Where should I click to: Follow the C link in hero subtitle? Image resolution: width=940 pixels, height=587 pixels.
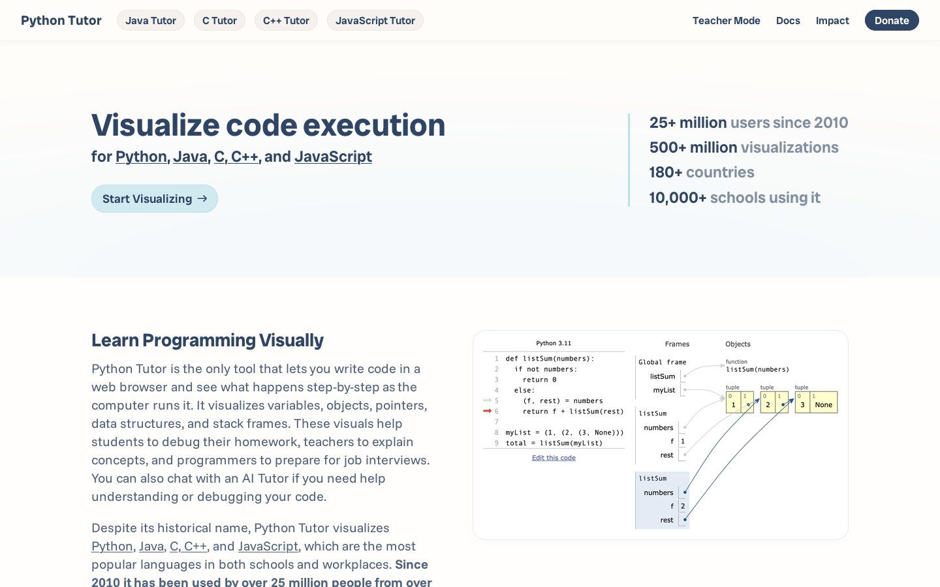219,157
